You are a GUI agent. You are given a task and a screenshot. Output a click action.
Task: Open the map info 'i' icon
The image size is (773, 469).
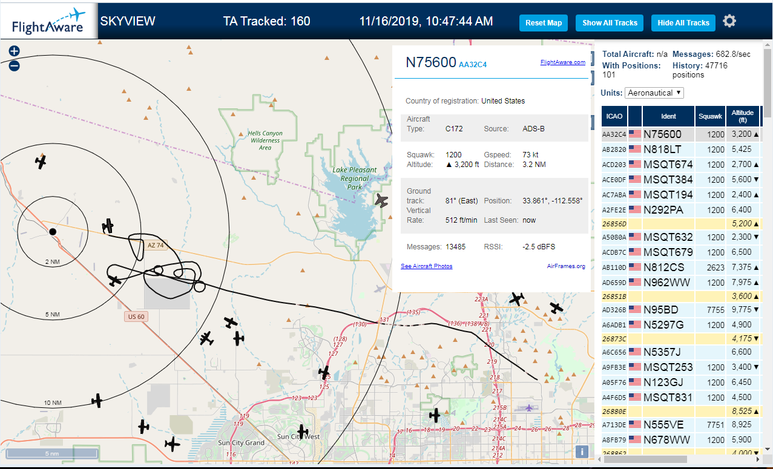(582, 451)
